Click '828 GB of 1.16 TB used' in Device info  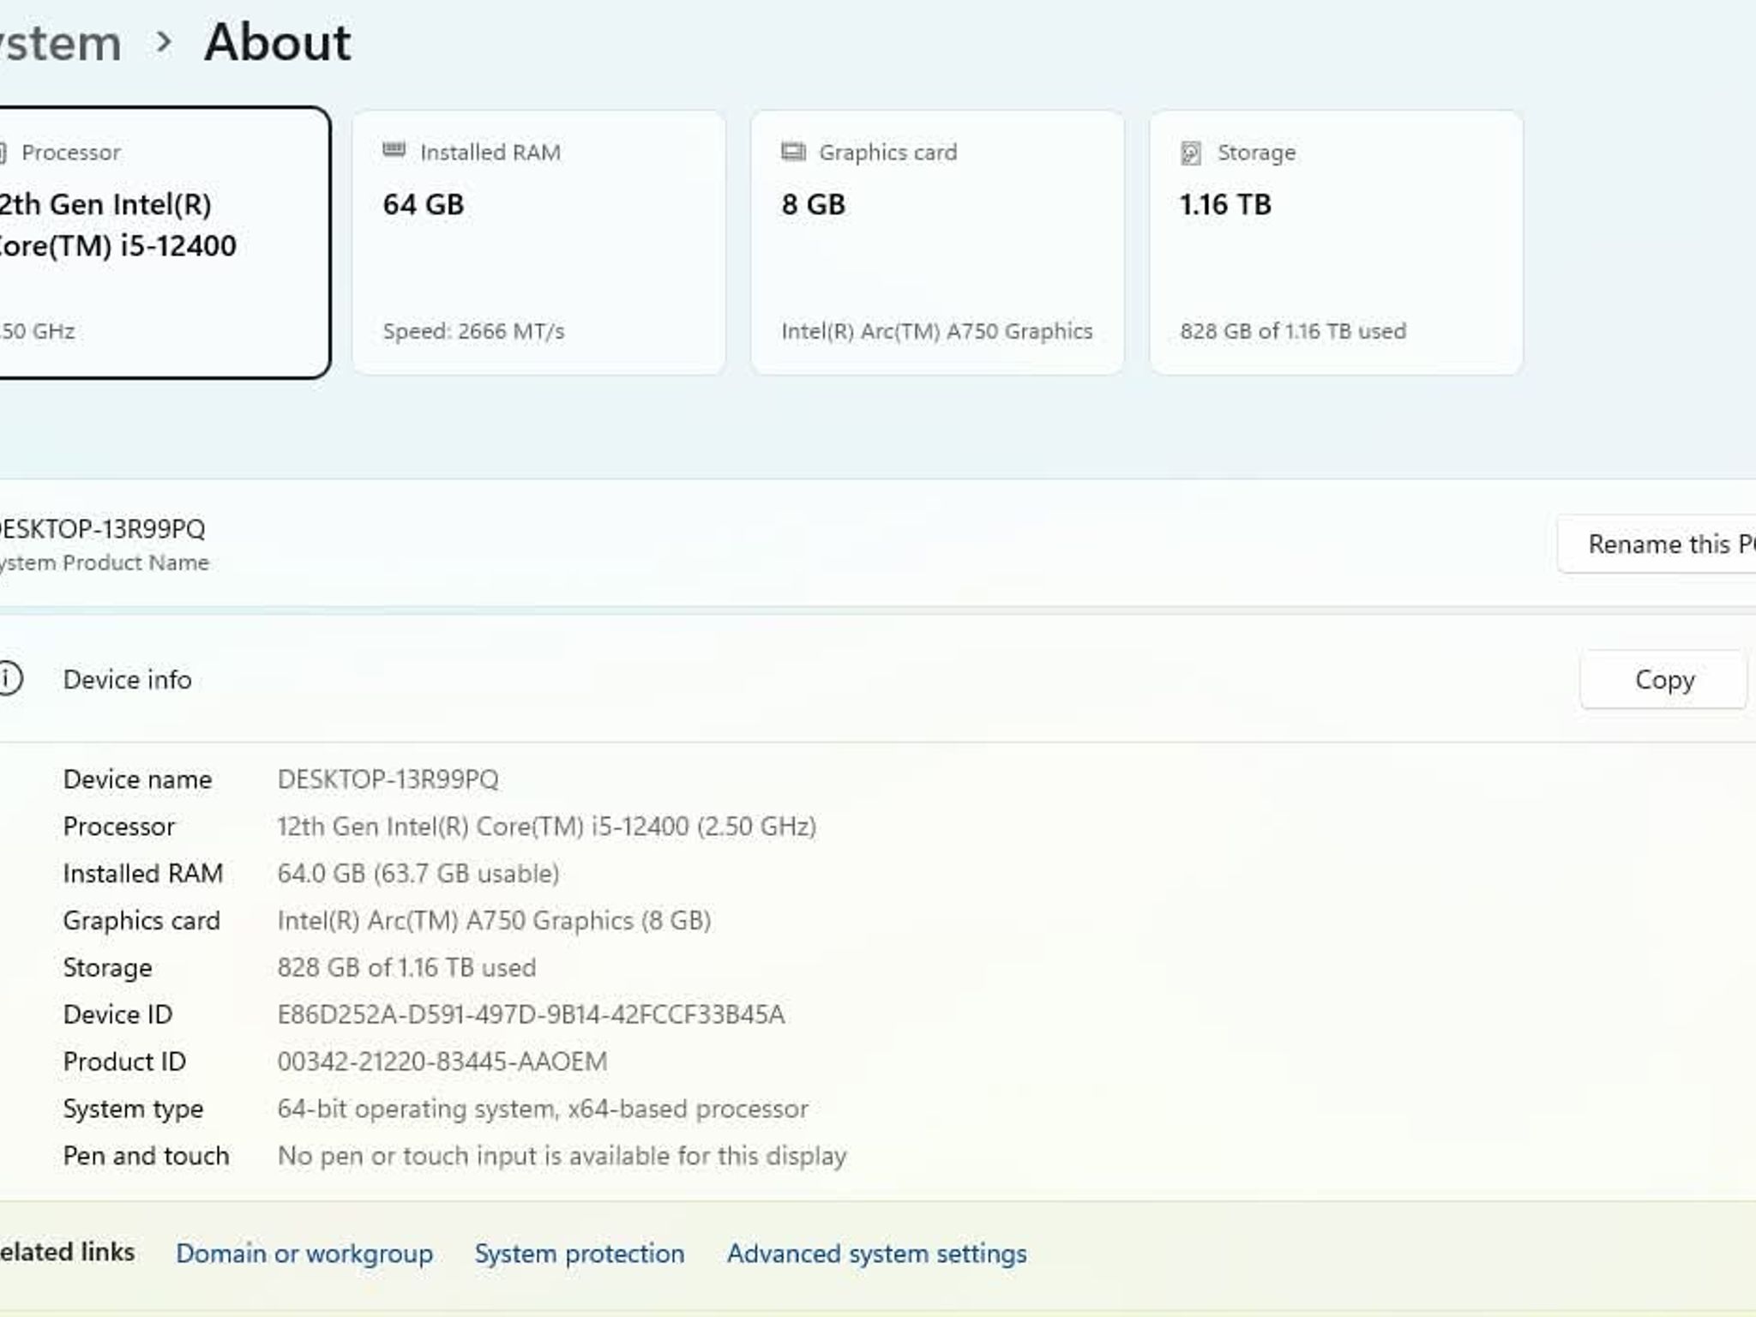406,967
